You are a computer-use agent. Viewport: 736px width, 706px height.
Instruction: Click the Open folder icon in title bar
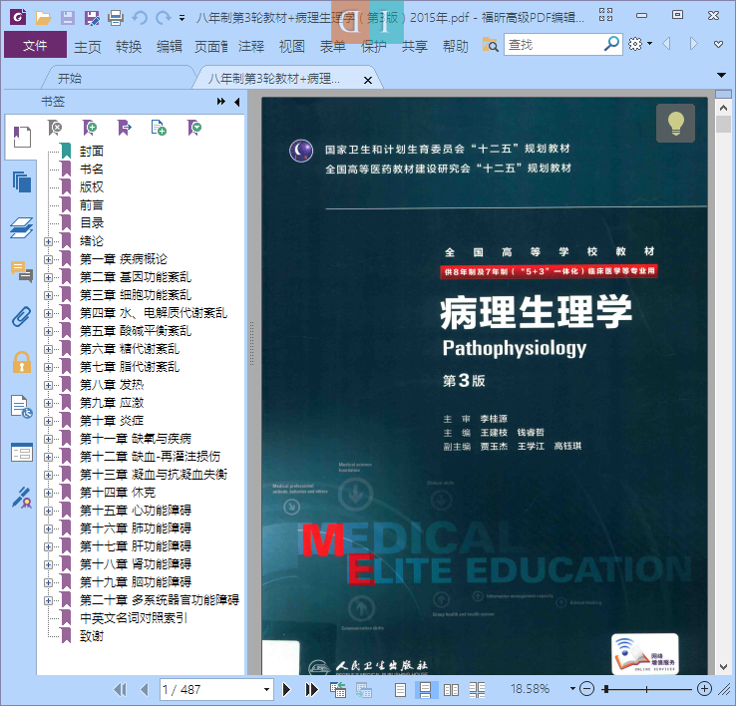pos(43,18)
